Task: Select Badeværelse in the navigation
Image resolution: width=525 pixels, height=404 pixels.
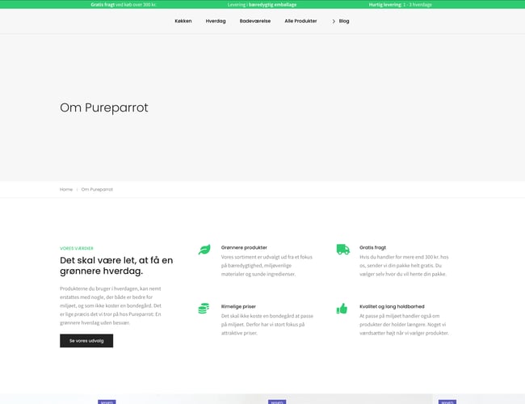Action: coord(255,21)
